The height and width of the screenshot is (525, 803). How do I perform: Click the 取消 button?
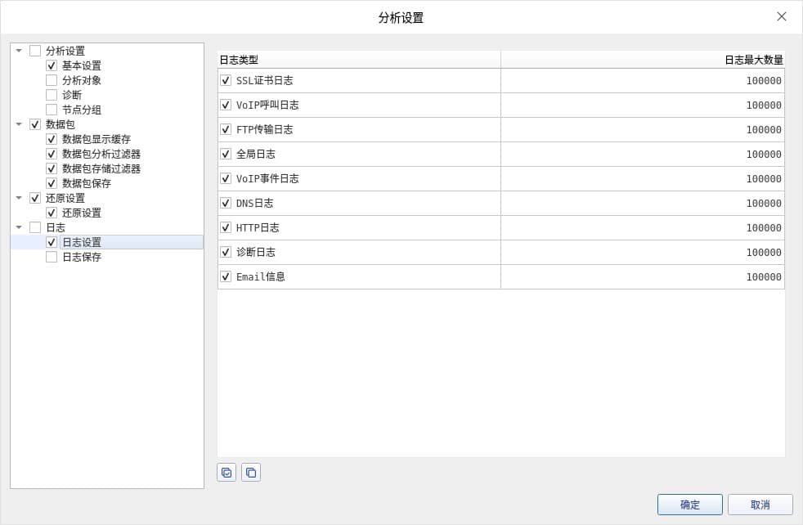760,505
